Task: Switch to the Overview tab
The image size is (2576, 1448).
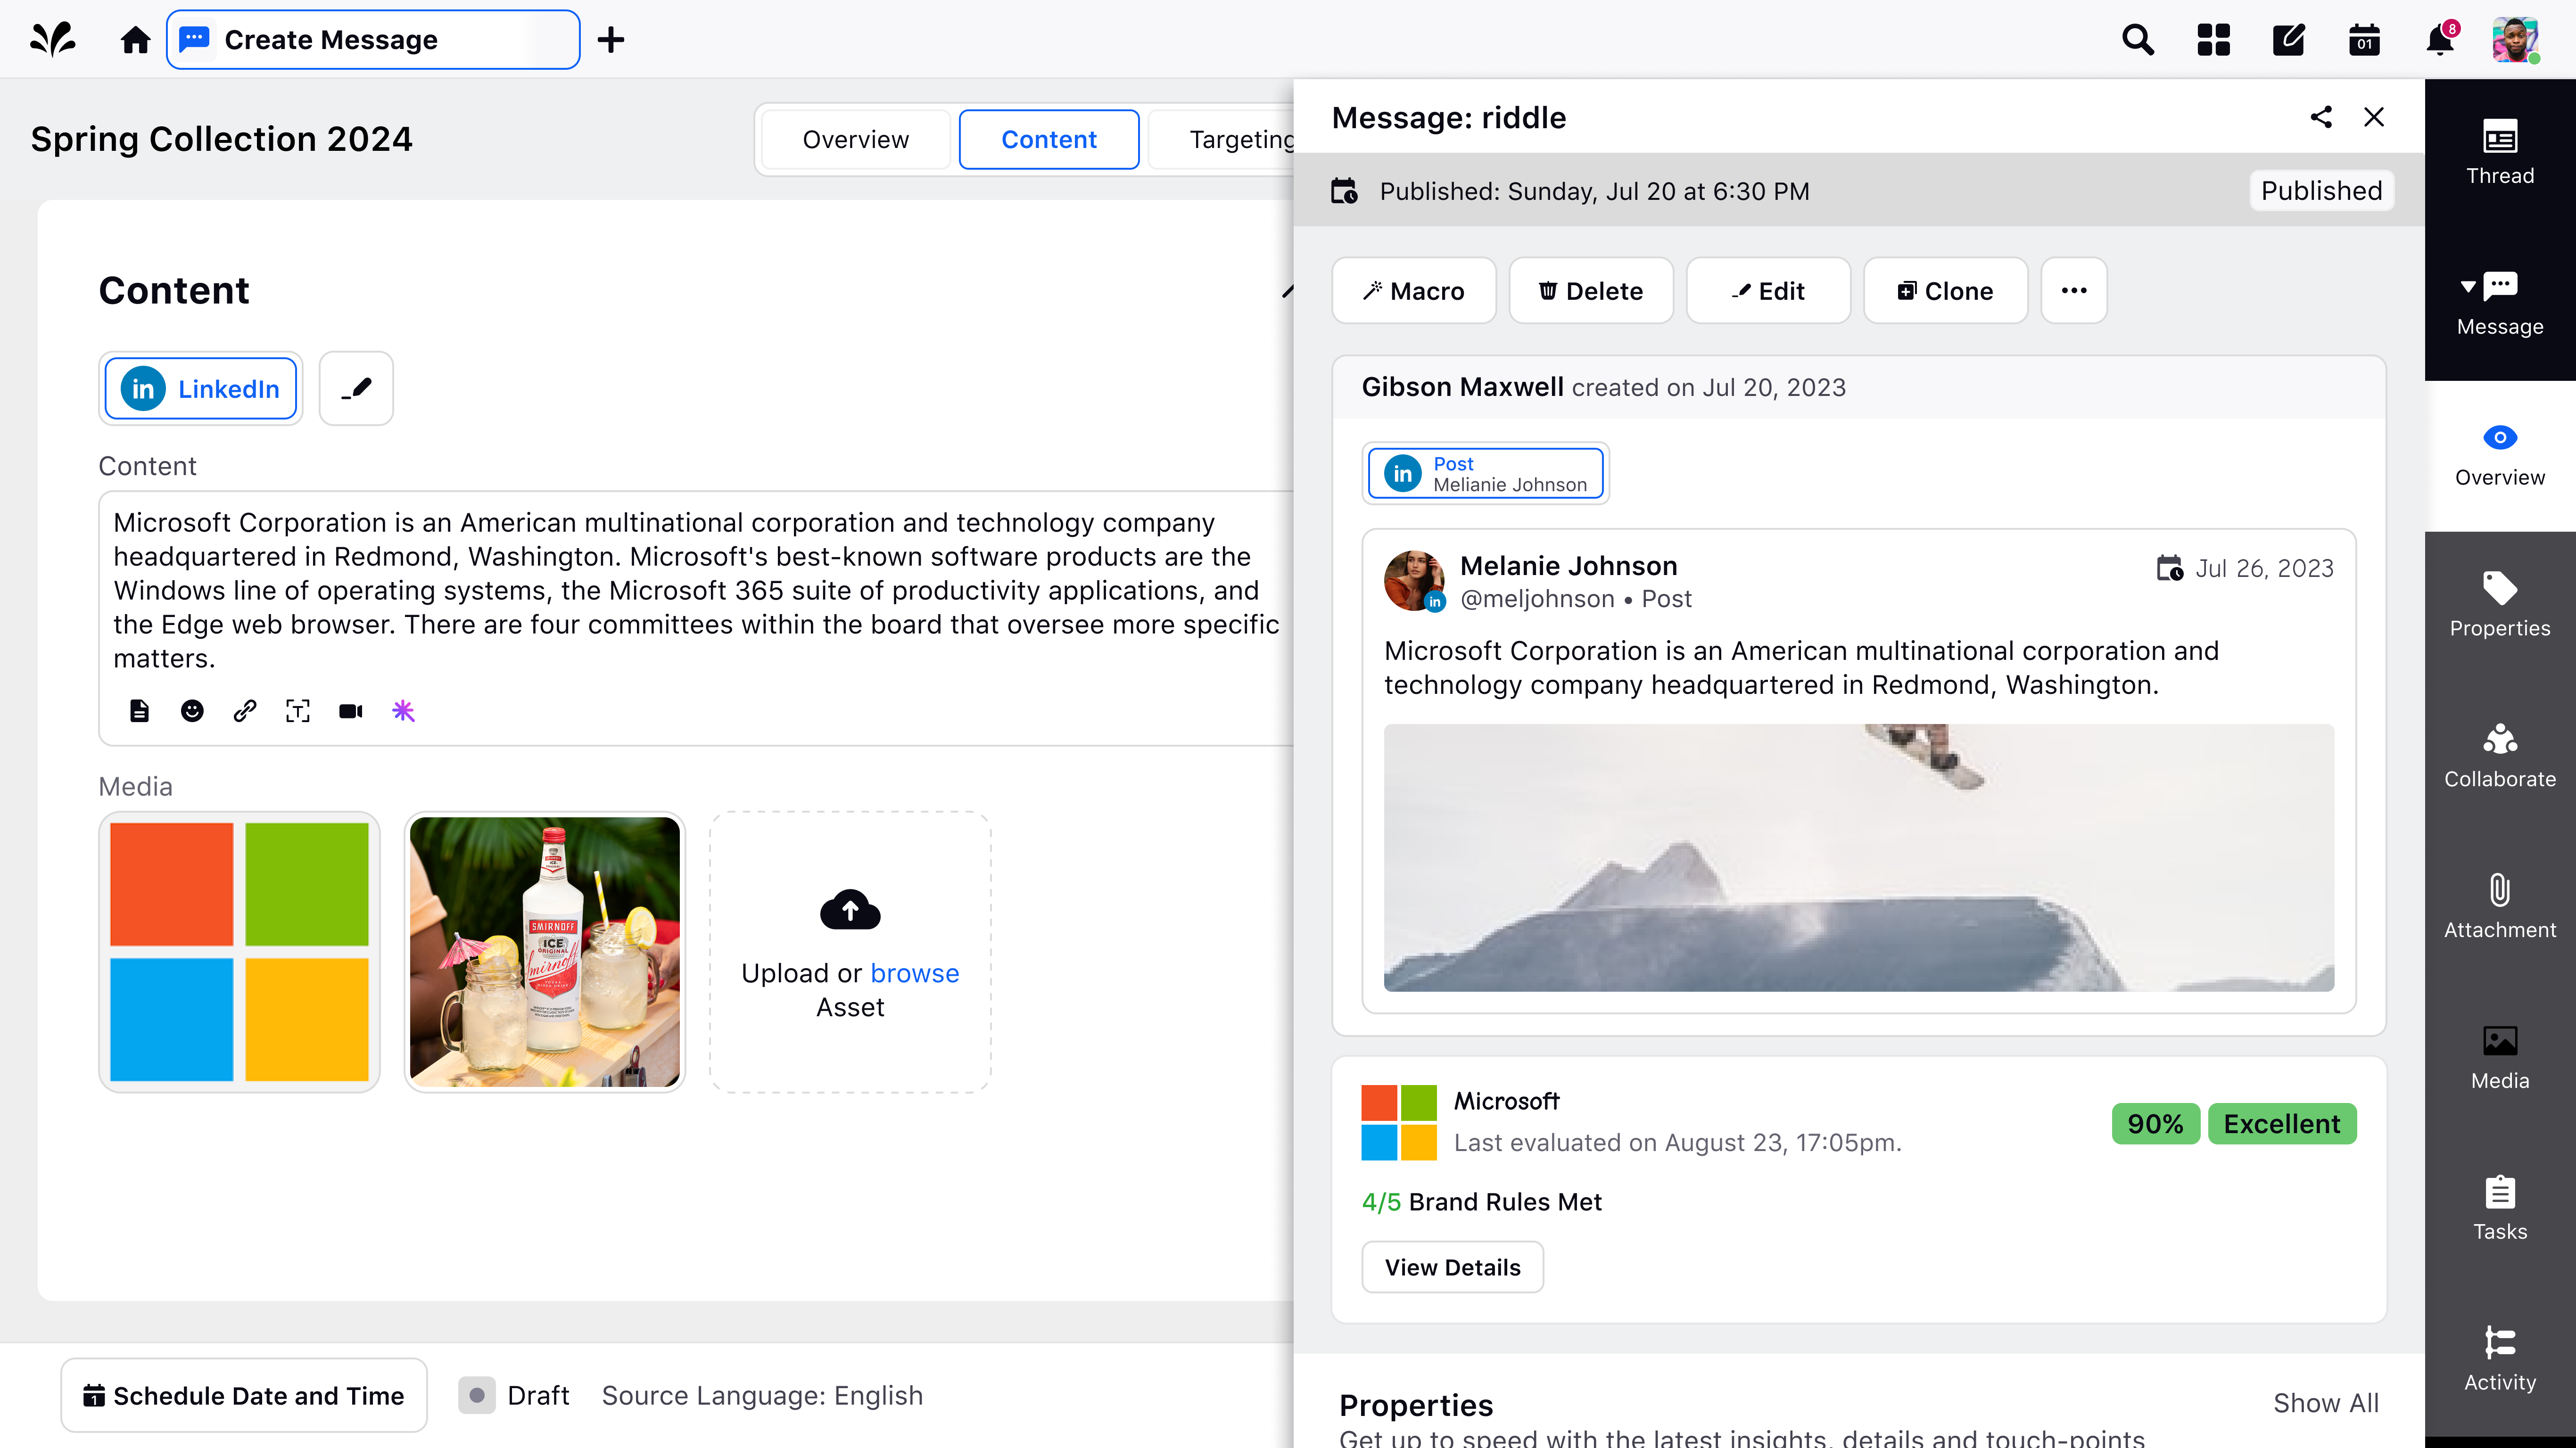Action: click(855, 139)
